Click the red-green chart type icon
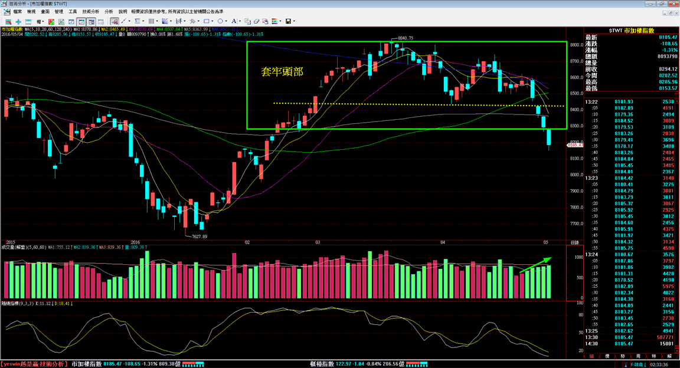 click(51, 21)
